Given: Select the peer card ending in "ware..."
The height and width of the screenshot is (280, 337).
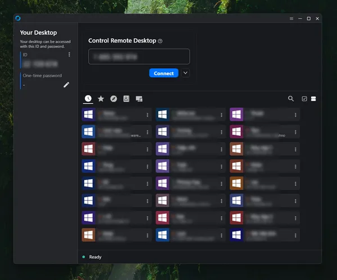Looking at the screenshot, I should pos(116,132).
